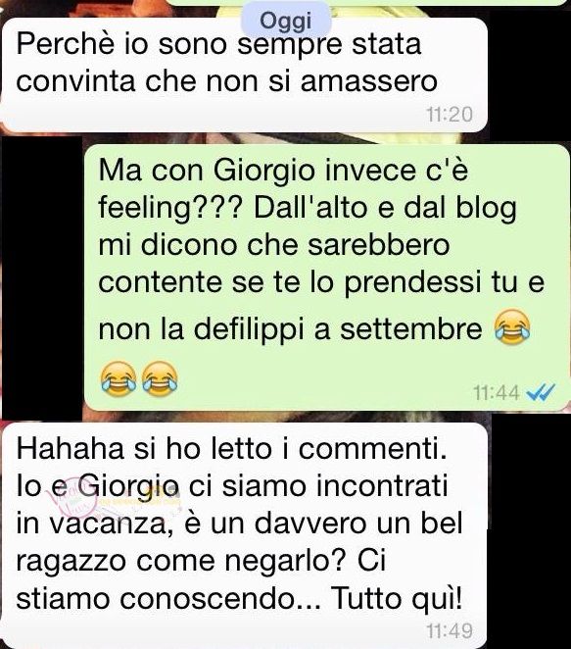Image resolution: width=571 pixels, height=649 pixels.
Task: Click "Tutto quì!" in the last message
Action: (x=397, y=599)
